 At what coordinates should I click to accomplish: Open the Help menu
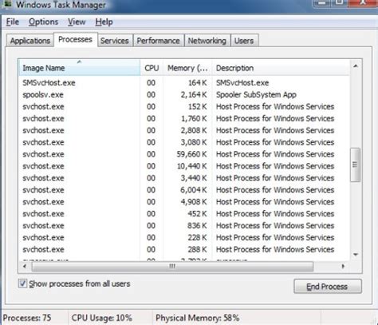[x=104, y=22]
